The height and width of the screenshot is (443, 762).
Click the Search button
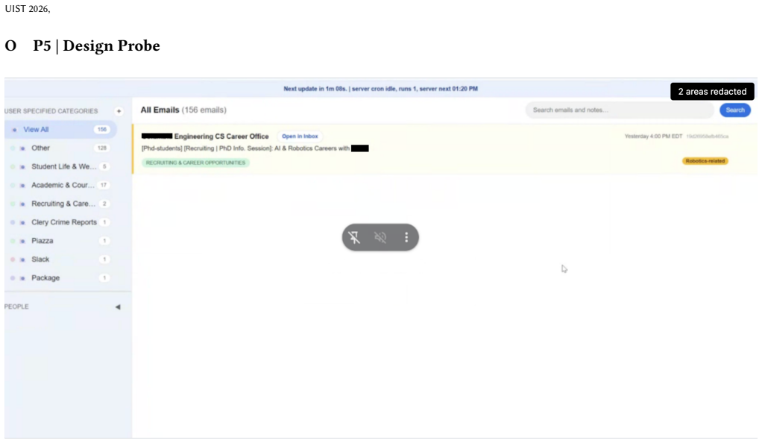click(735, 110)
